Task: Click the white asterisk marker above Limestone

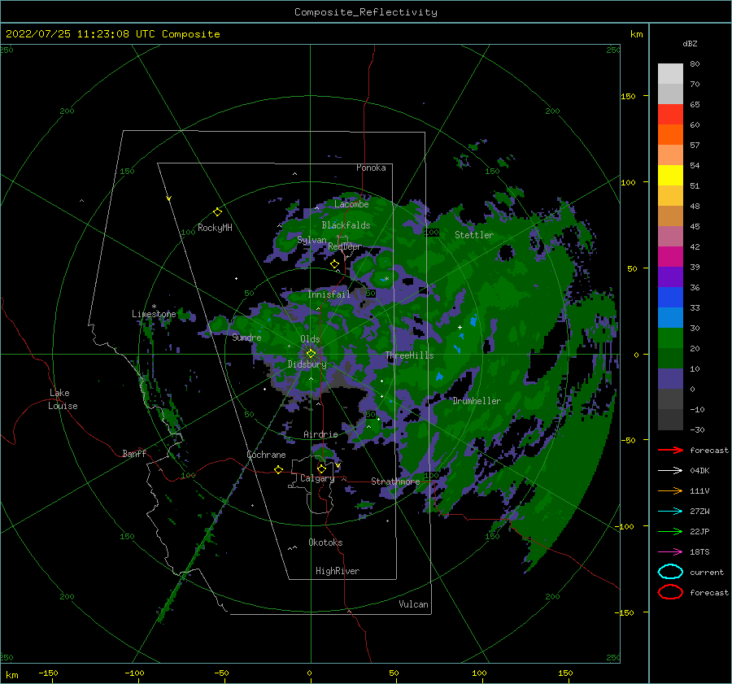Action: point(154,307)
